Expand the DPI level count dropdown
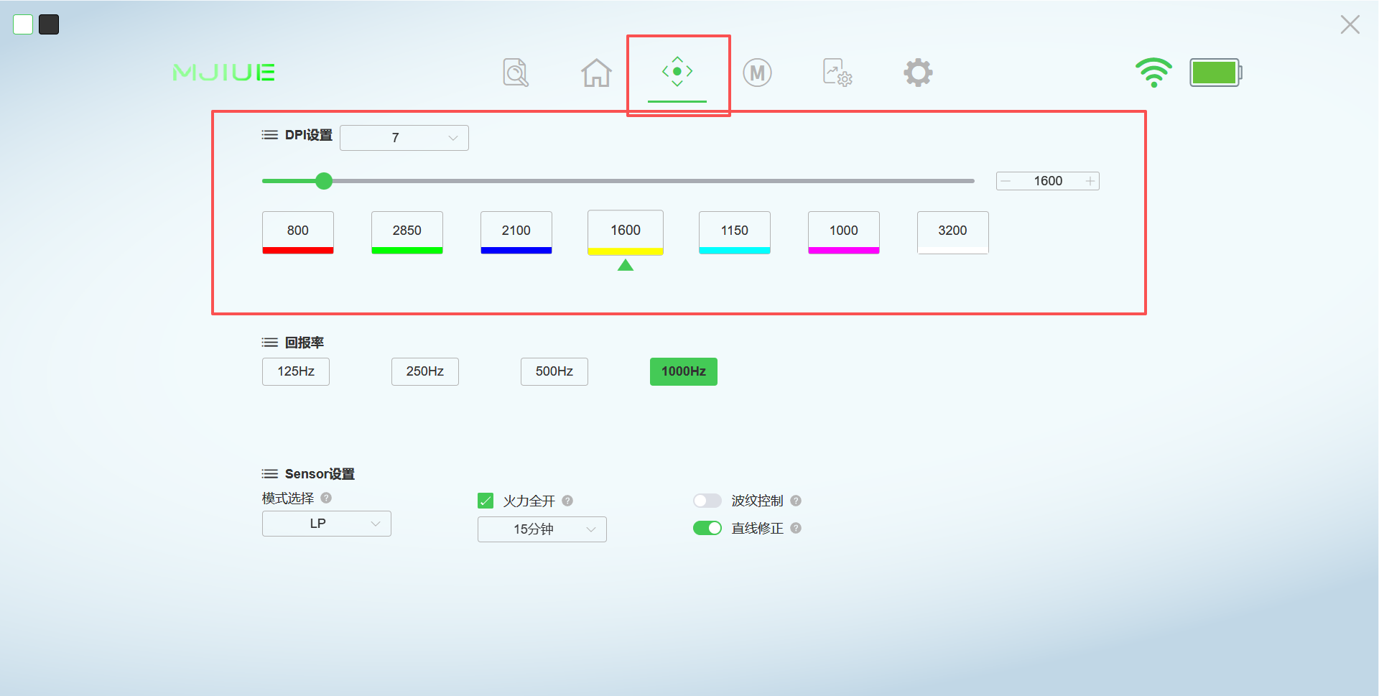The image size is (1379, 696). (404, 138)
